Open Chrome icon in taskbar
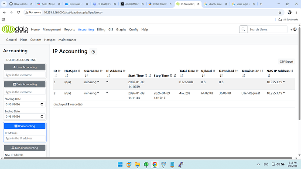The image size is (301, 169). pos(155,164)
